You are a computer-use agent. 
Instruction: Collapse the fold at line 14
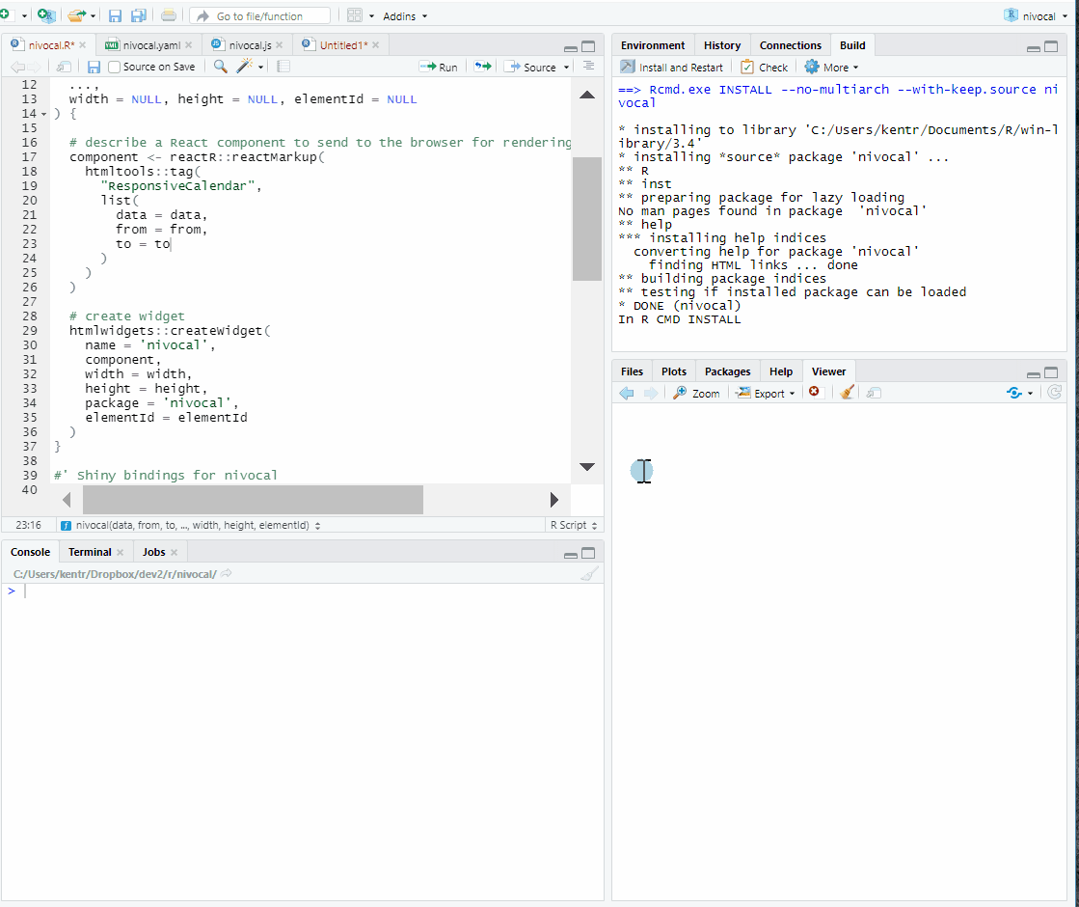click(44, 114)
